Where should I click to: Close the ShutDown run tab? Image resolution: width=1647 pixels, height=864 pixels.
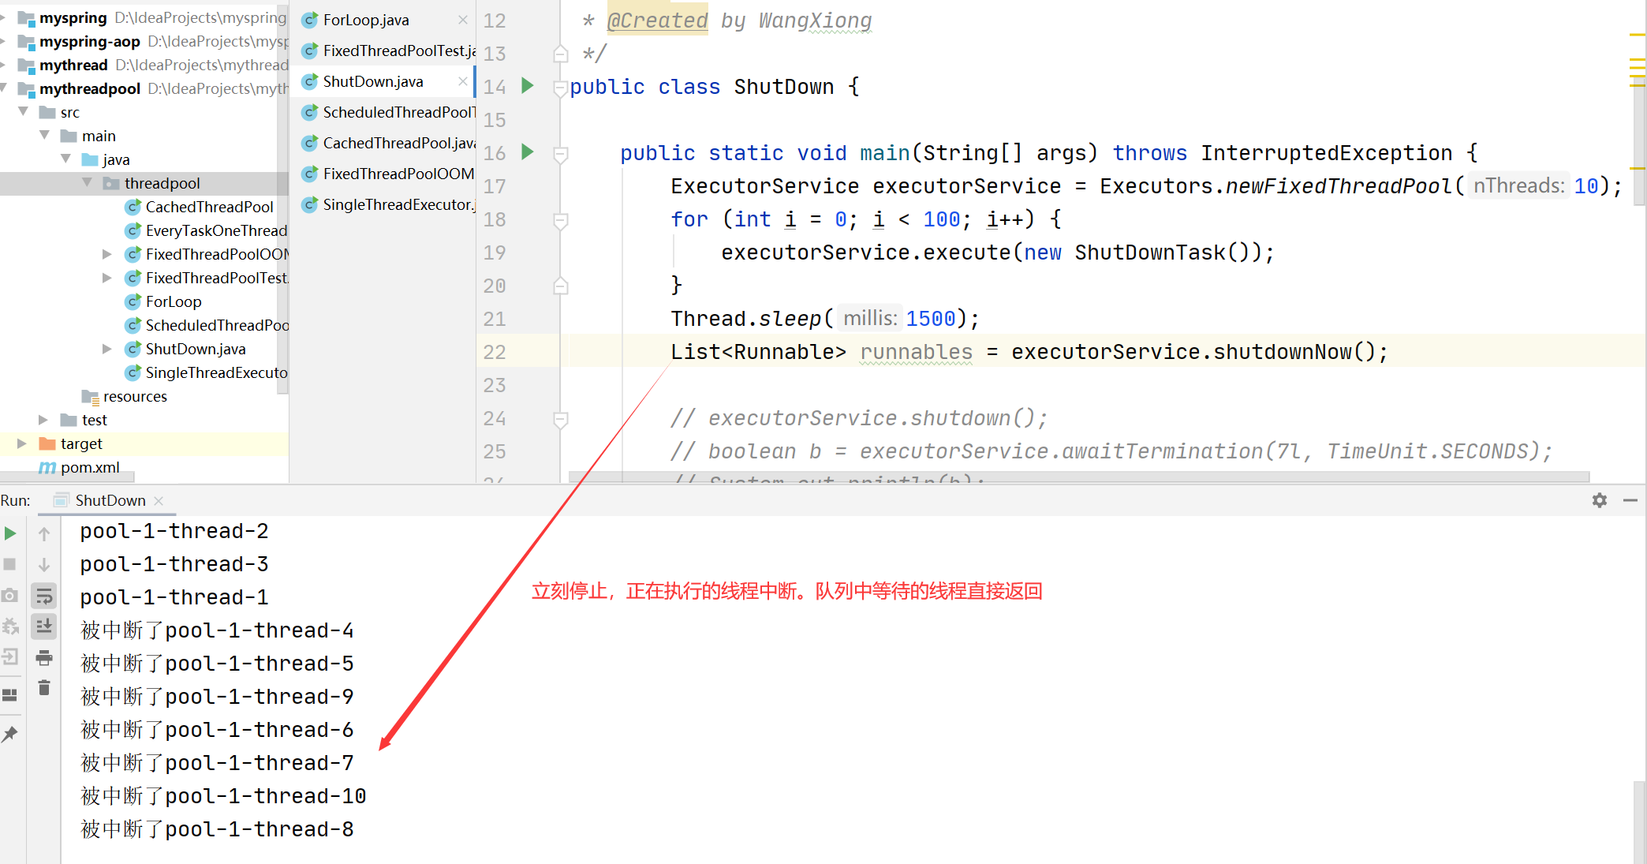[159, 500]
